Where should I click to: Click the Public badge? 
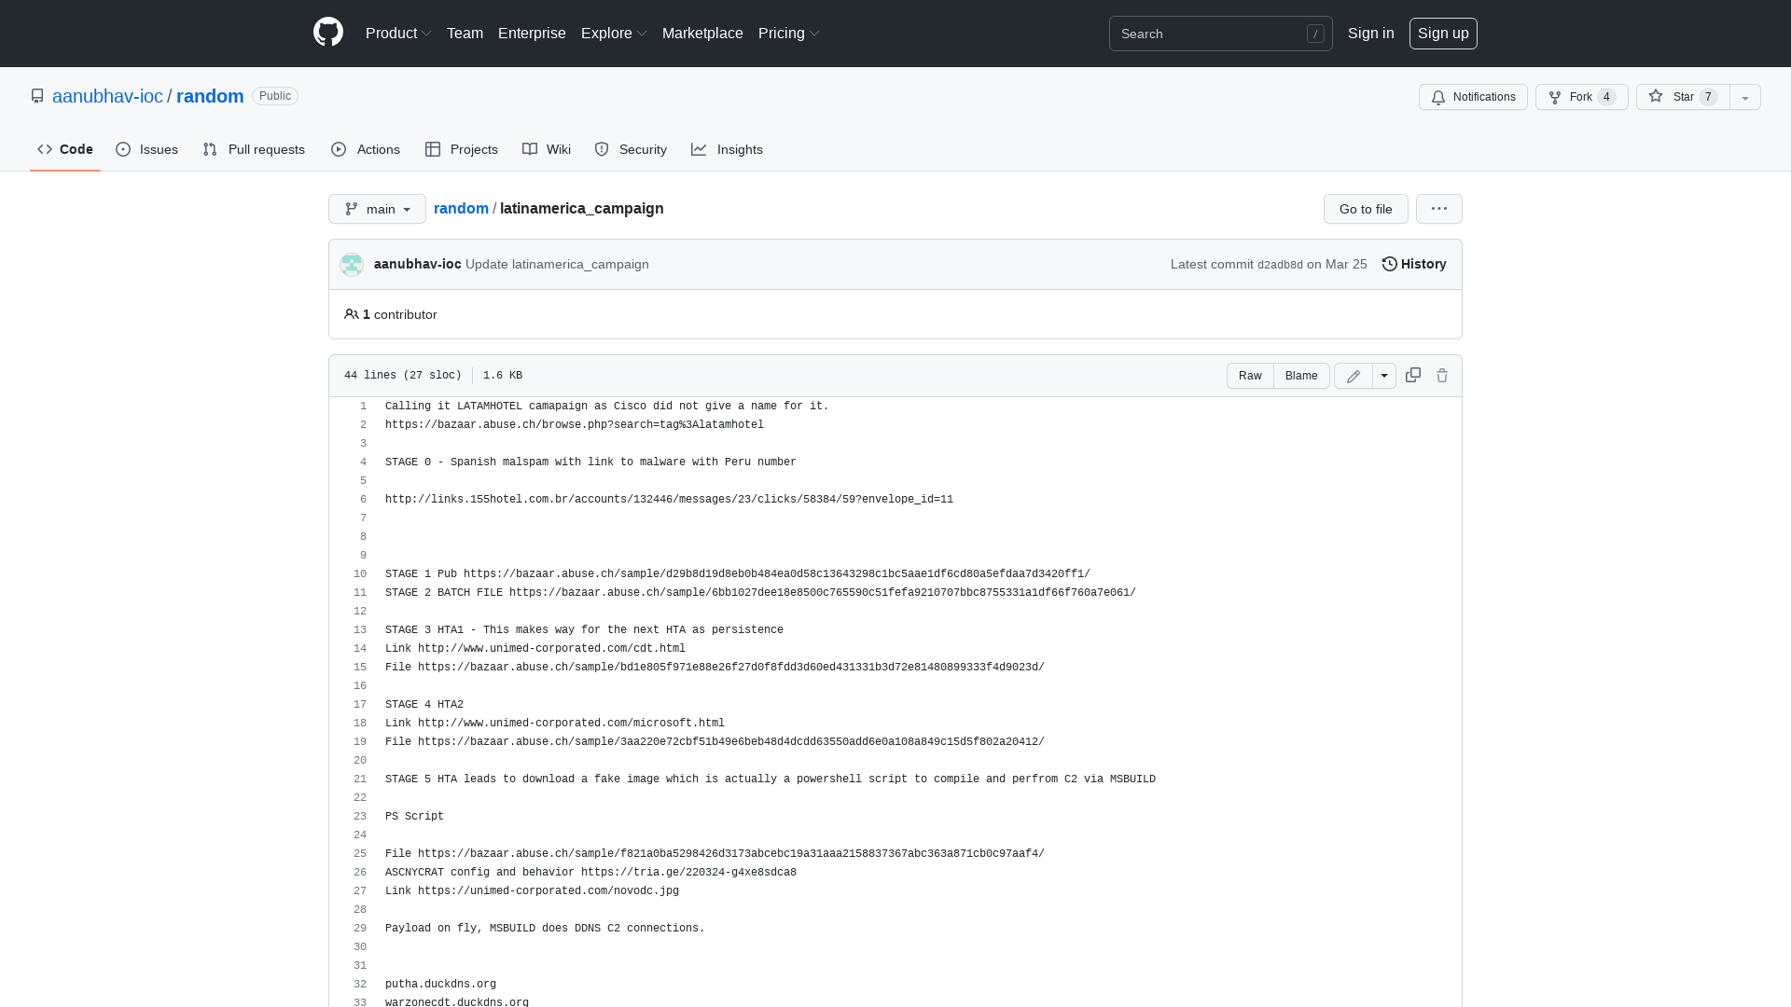[275, 96]
